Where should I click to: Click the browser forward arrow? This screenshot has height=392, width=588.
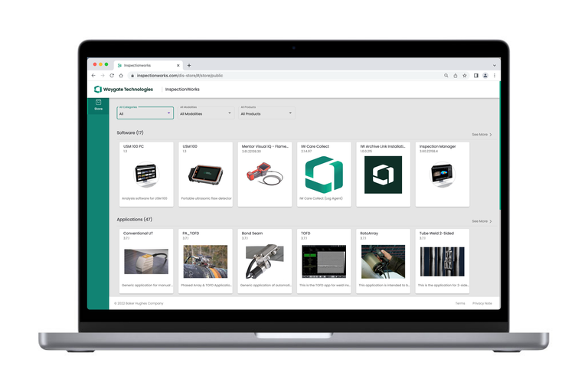click(x=103, y=75)
